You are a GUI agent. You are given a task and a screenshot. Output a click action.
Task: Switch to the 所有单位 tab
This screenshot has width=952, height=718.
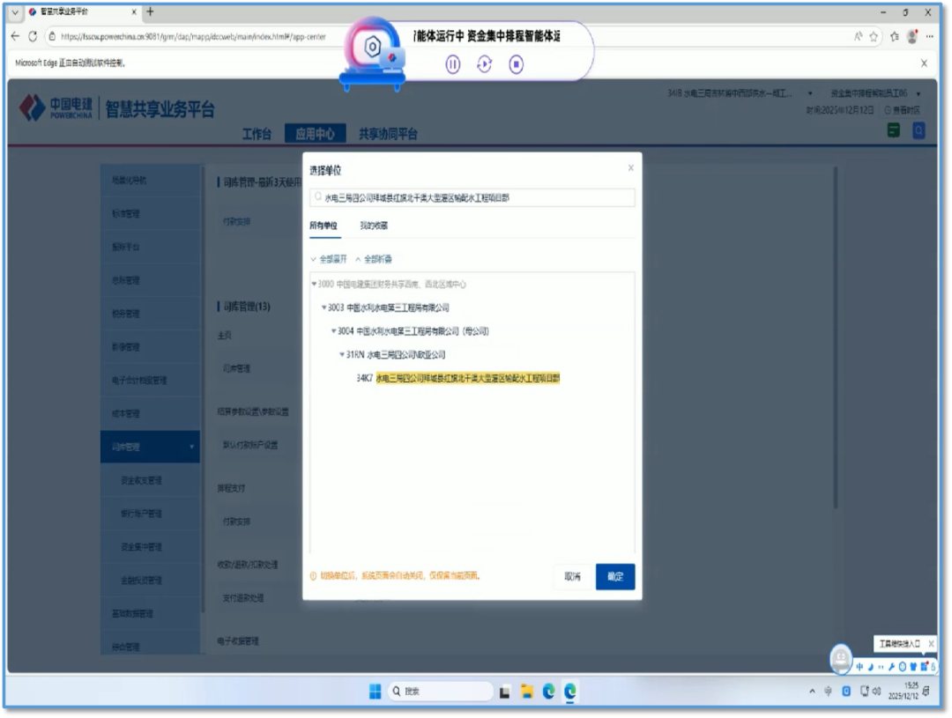tap(324, 226)
